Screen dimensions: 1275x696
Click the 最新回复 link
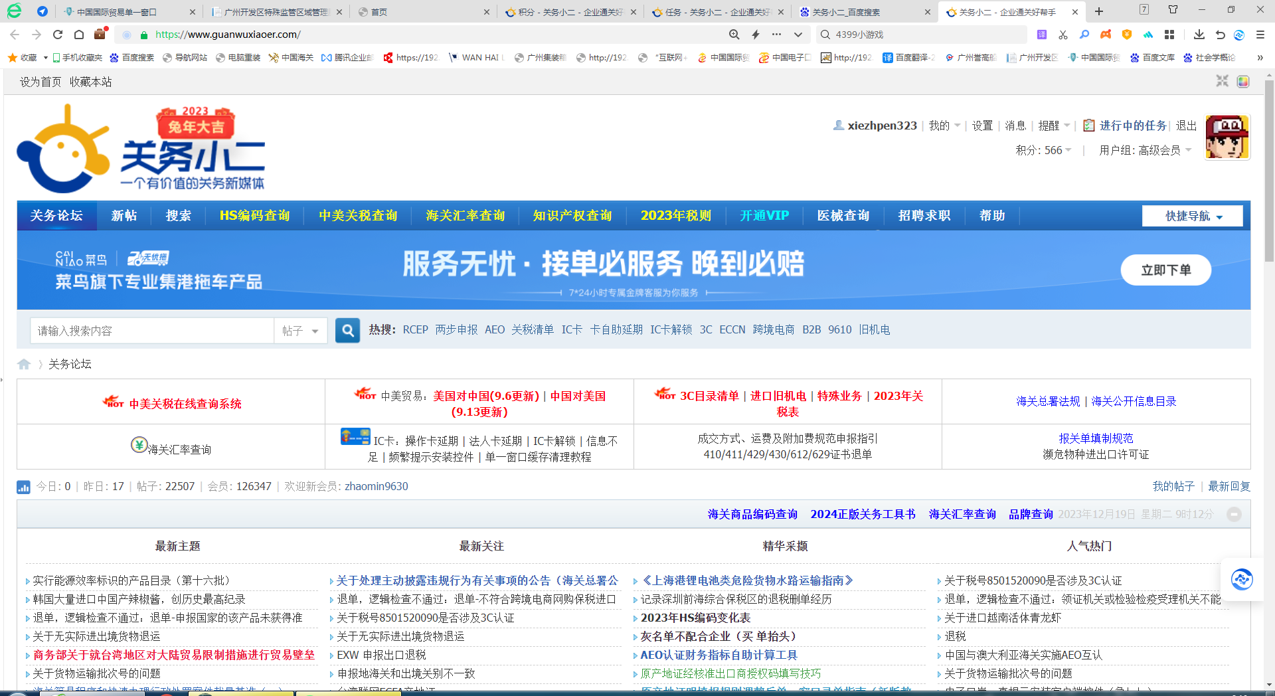tap(1229, 486)
